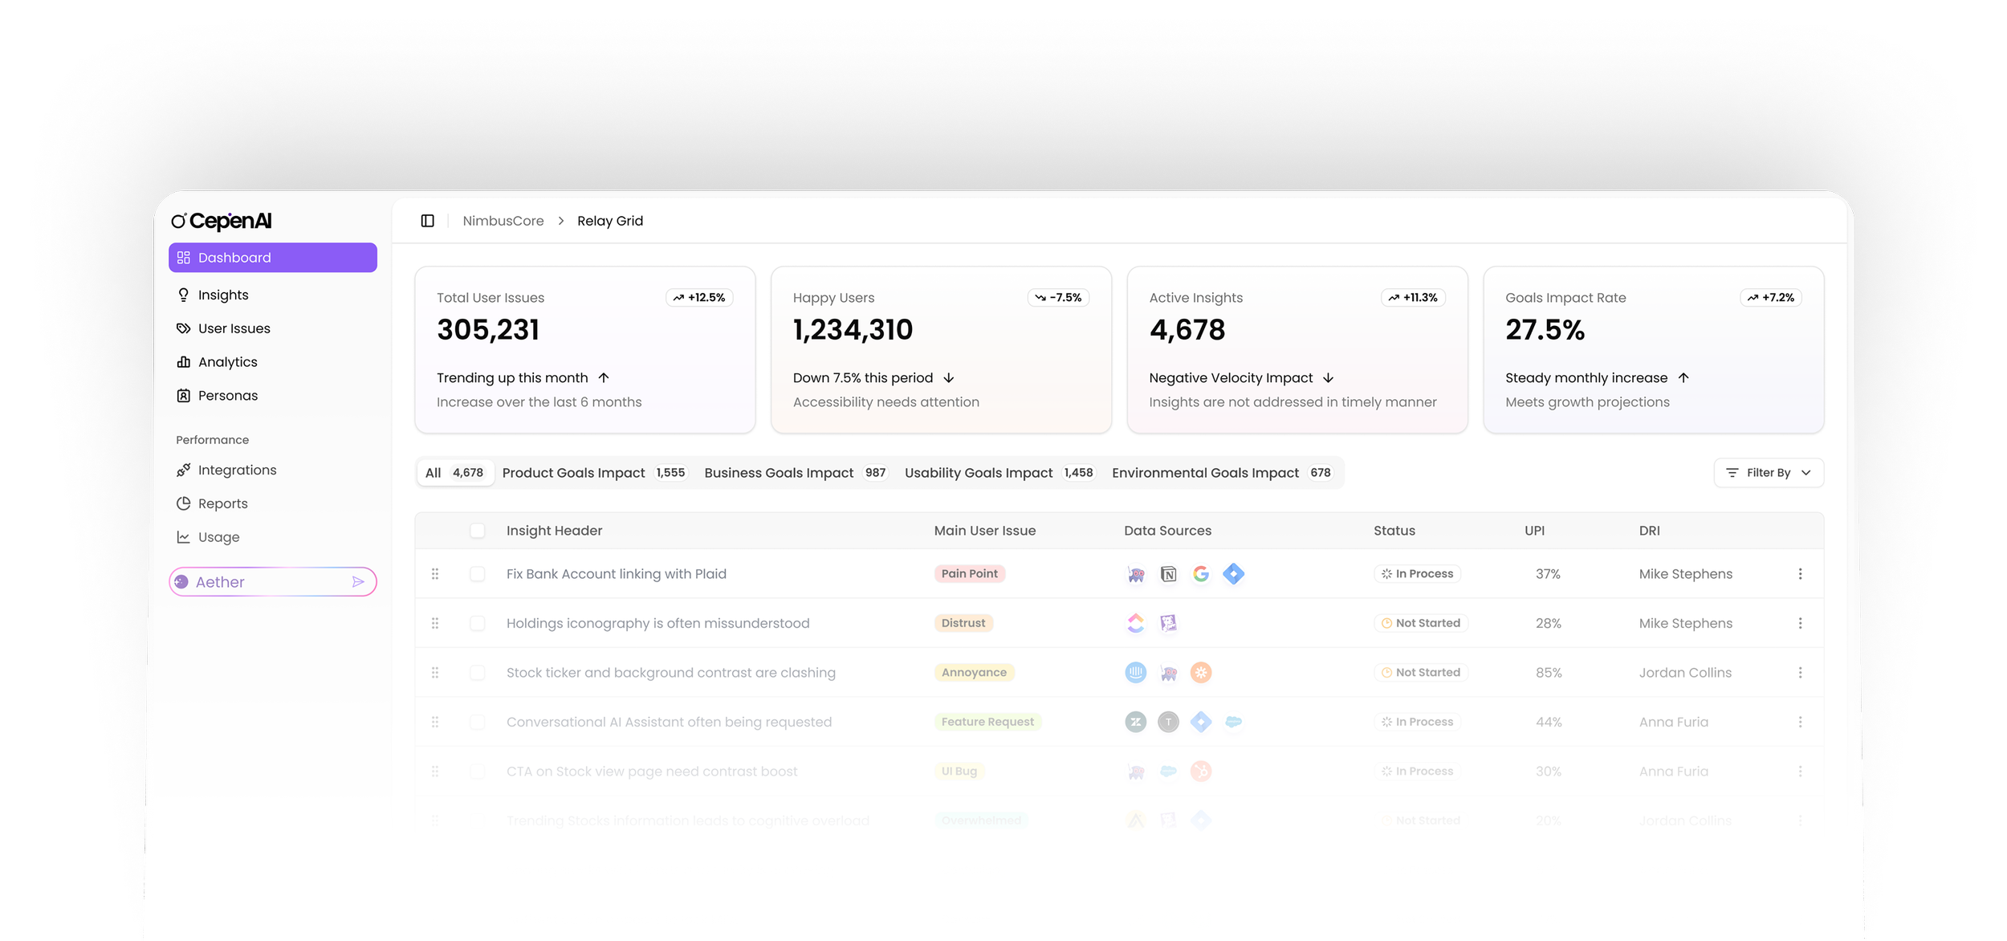Image resolution: width=2007 pixels, height=941 pixels.
Task: Open row menu for Fix Bank Account
Action: click(x=1800, y=574)
